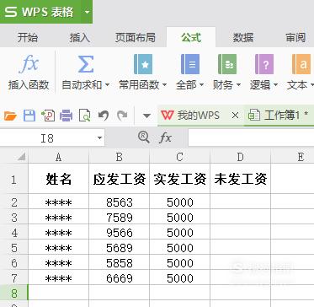Switch to the 审阅 ribbon tab
The width and height of the screenshot is (314, 307).
[x=295, y=37]
